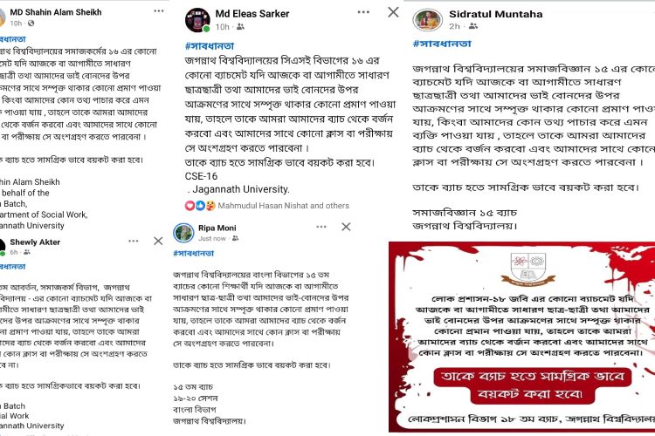This screenshot has width=655, height=436.
Task: Hide Ripa Moni's post with X icon
Action: tap(346, 227)
